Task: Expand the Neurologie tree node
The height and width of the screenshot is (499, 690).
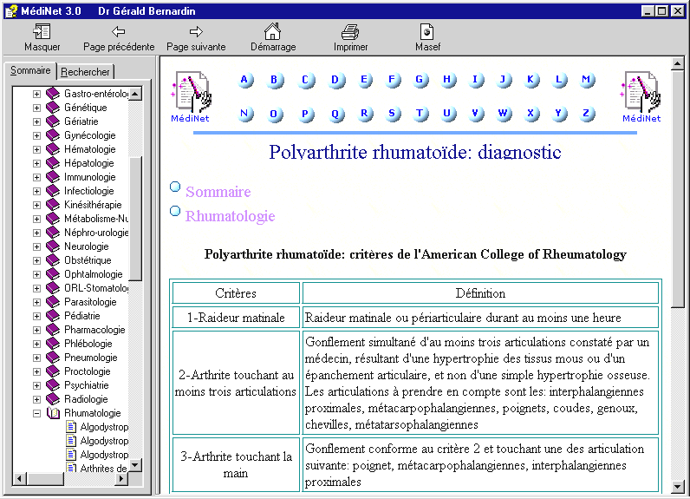Action: pyautogui.click(x=36, y=246)
